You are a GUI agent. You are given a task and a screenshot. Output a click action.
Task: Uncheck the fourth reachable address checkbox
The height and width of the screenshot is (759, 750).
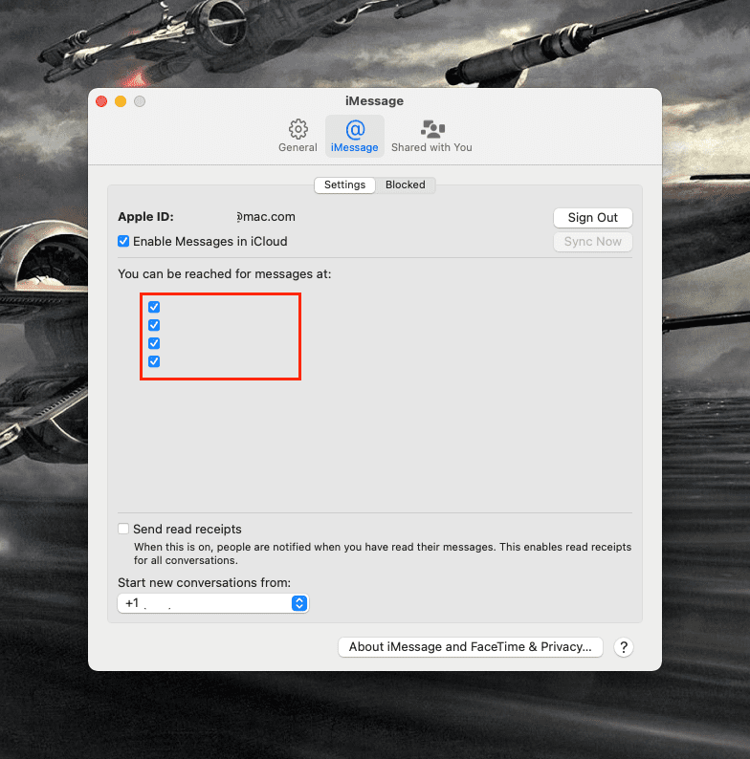tap(154, 361)
